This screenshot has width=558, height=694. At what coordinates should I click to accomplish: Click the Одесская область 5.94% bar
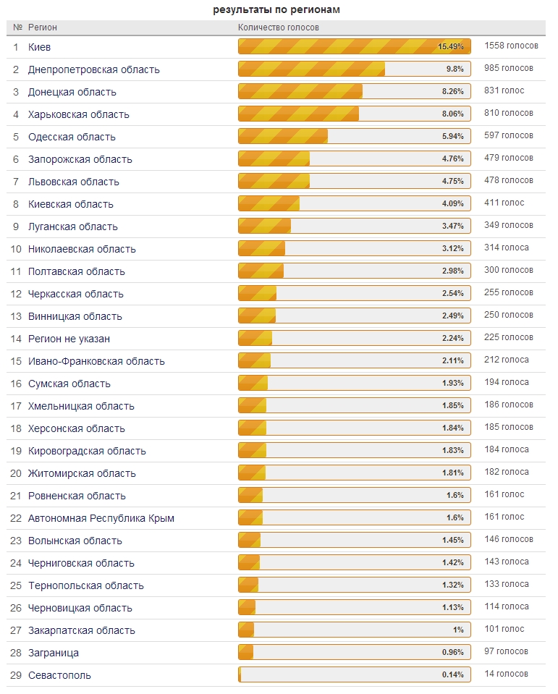[x=355, y=136]
